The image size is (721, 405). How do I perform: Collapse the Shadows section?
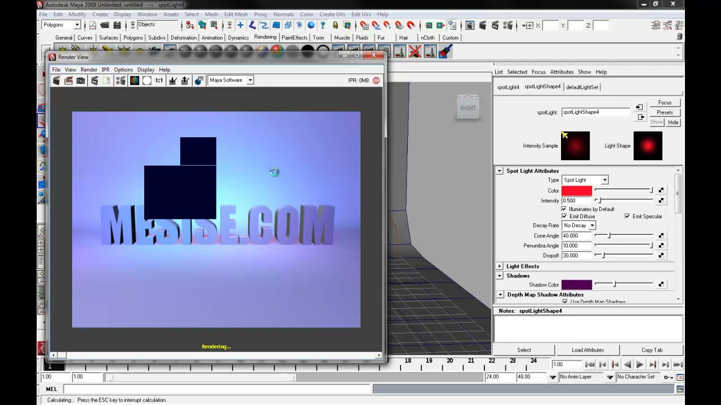500,276
